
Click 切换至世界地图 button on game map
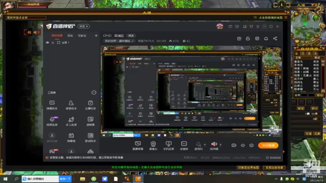pyautogui.click(x=248, y=168)
